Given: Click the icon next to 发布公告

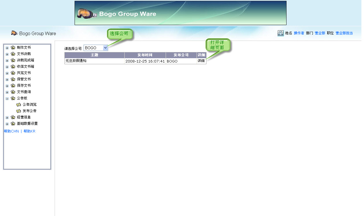Looking at the screenshot, I should [x=19, y=111].
